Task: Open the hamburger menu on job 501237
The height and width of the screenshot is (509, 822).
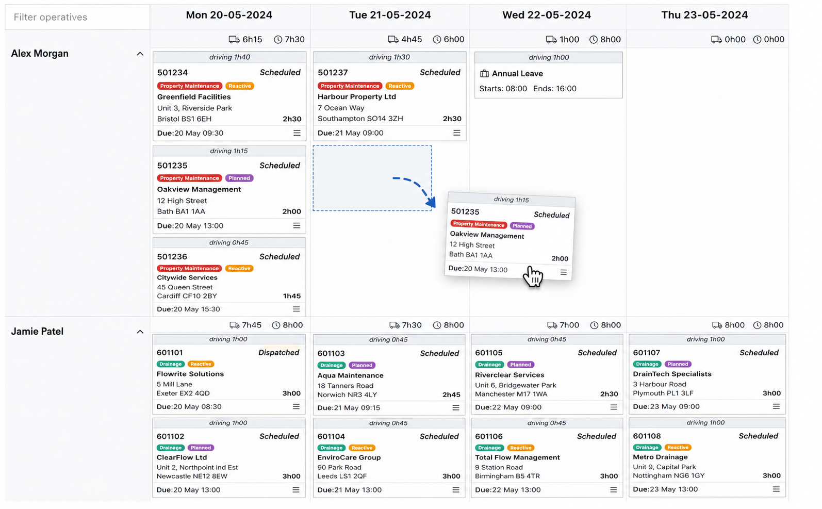Action: coord(457,133)
